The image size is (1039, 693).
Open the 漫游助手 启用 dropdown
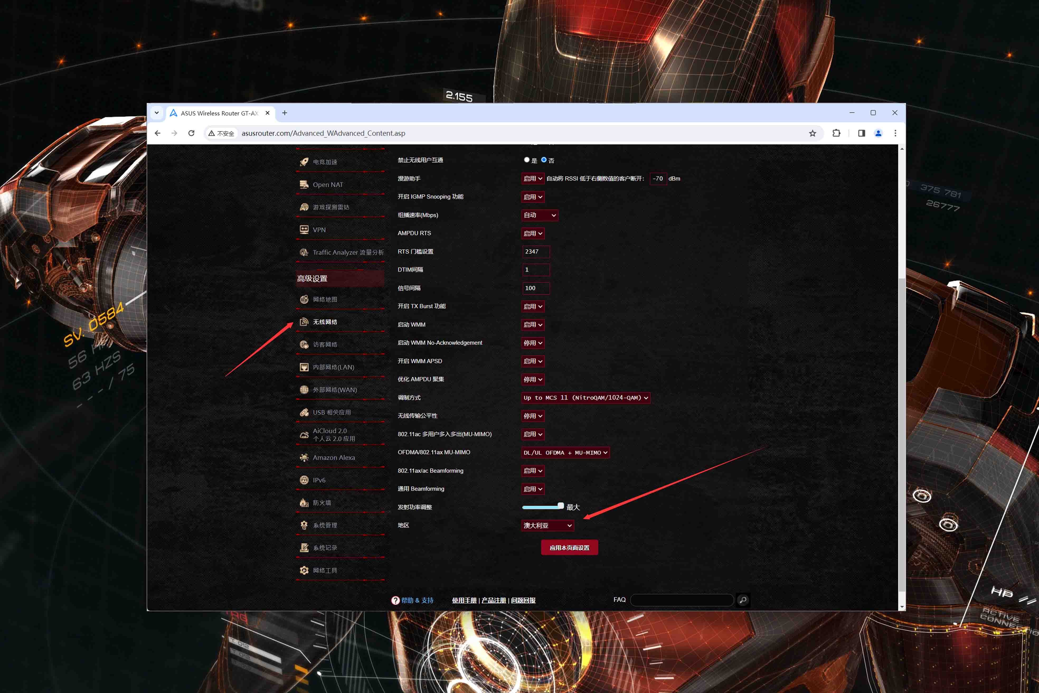point(533,179)
